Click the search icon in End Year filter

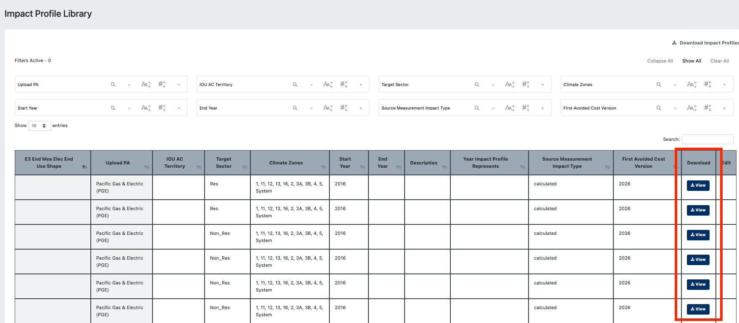coord(295,108)
